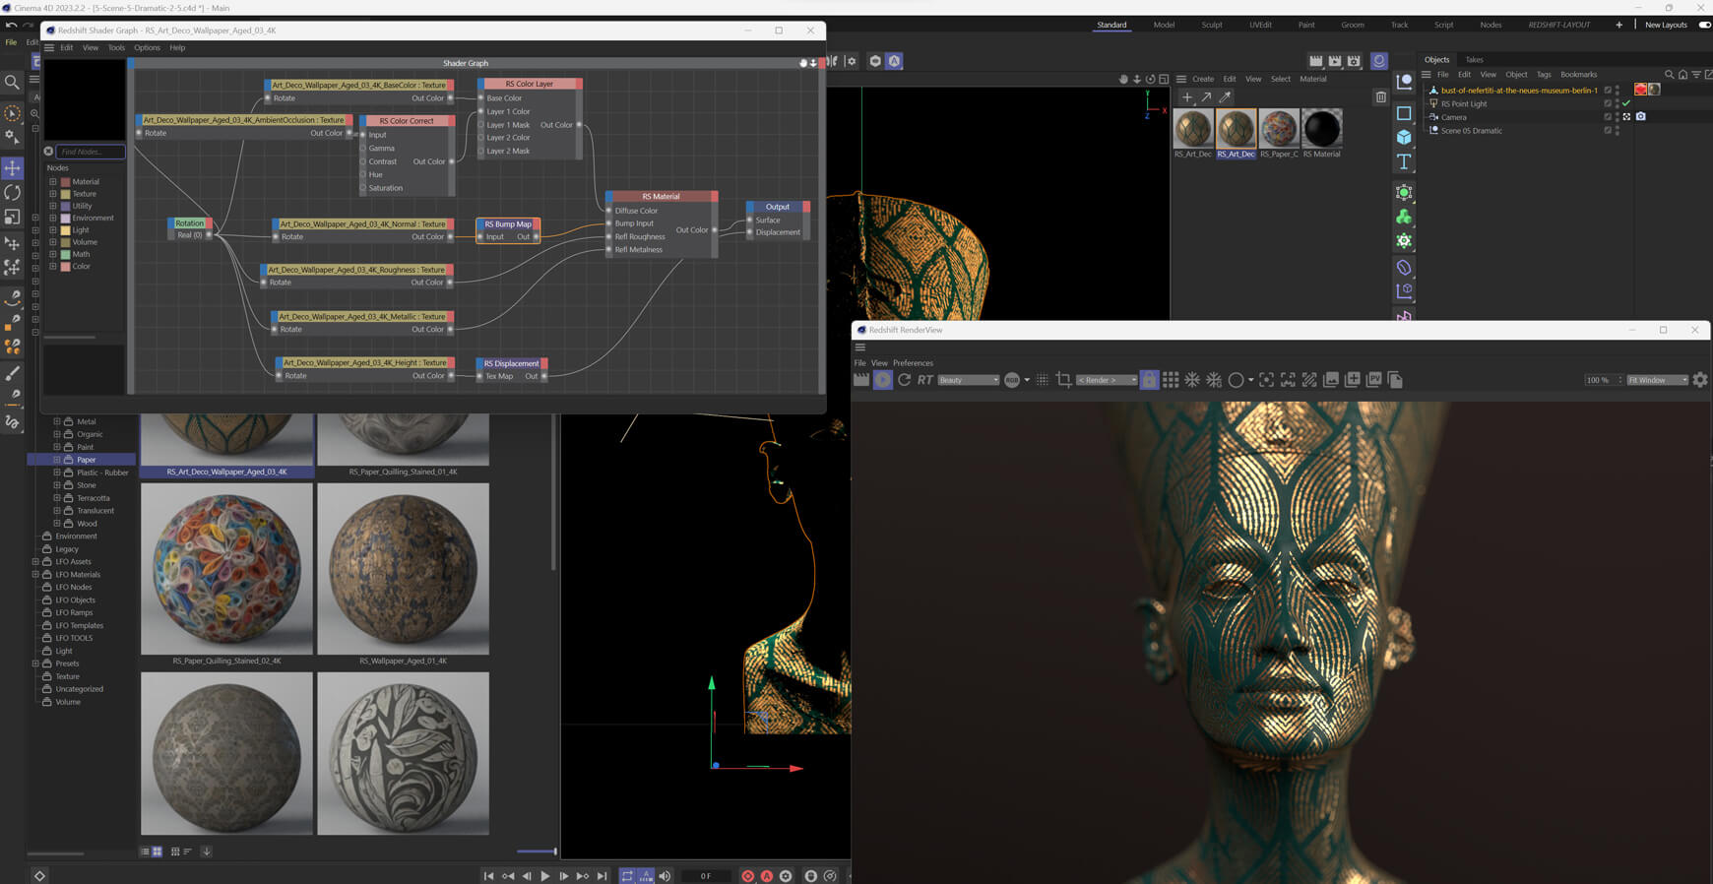This screenshot has height=884, width=1713.
Task: Open the Beauty AOV dropdown
Action: (x=968, y=380)
